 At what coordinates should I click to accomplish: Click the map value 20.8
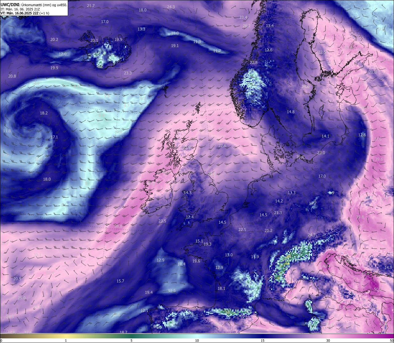(12, 76)
